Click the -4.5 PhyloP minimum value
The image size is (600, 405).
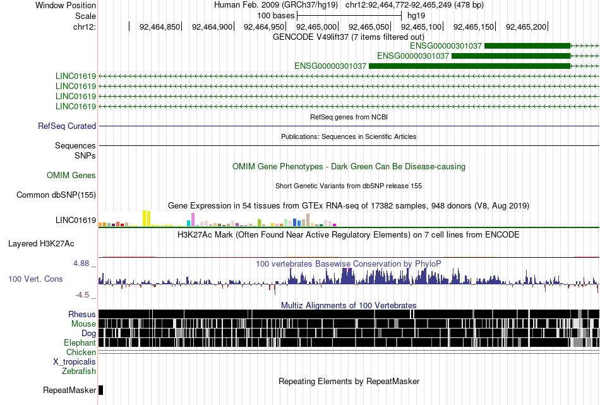(x=82, y=295)
